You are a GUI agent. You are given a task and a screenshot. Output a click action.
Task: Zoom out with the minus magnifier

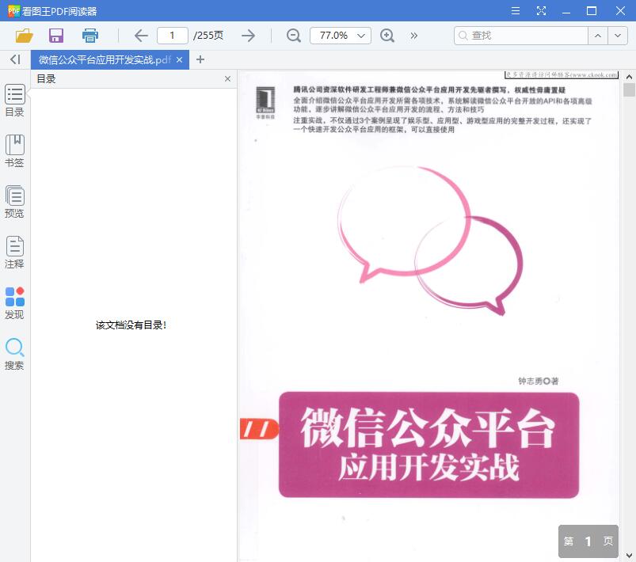294,36
